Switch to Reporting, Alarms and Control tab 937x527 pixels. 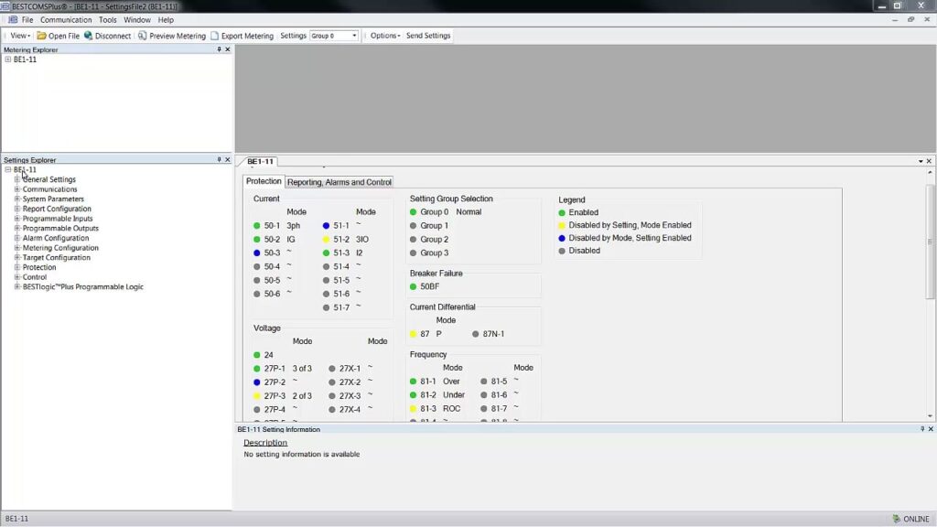coord(339,182)
